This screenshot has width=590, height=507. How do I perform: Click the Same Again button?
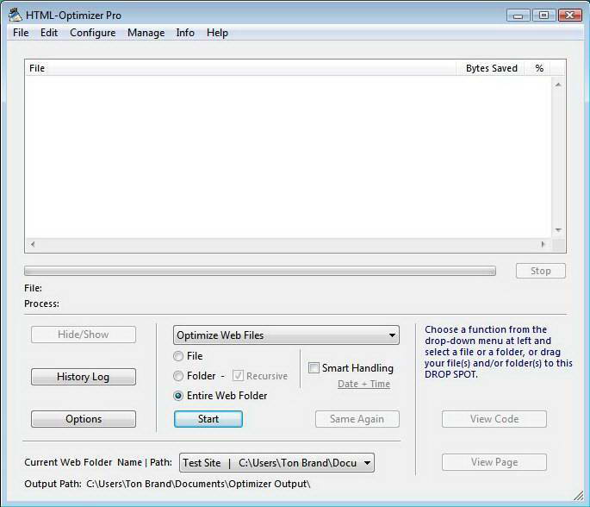coord(357,419)
